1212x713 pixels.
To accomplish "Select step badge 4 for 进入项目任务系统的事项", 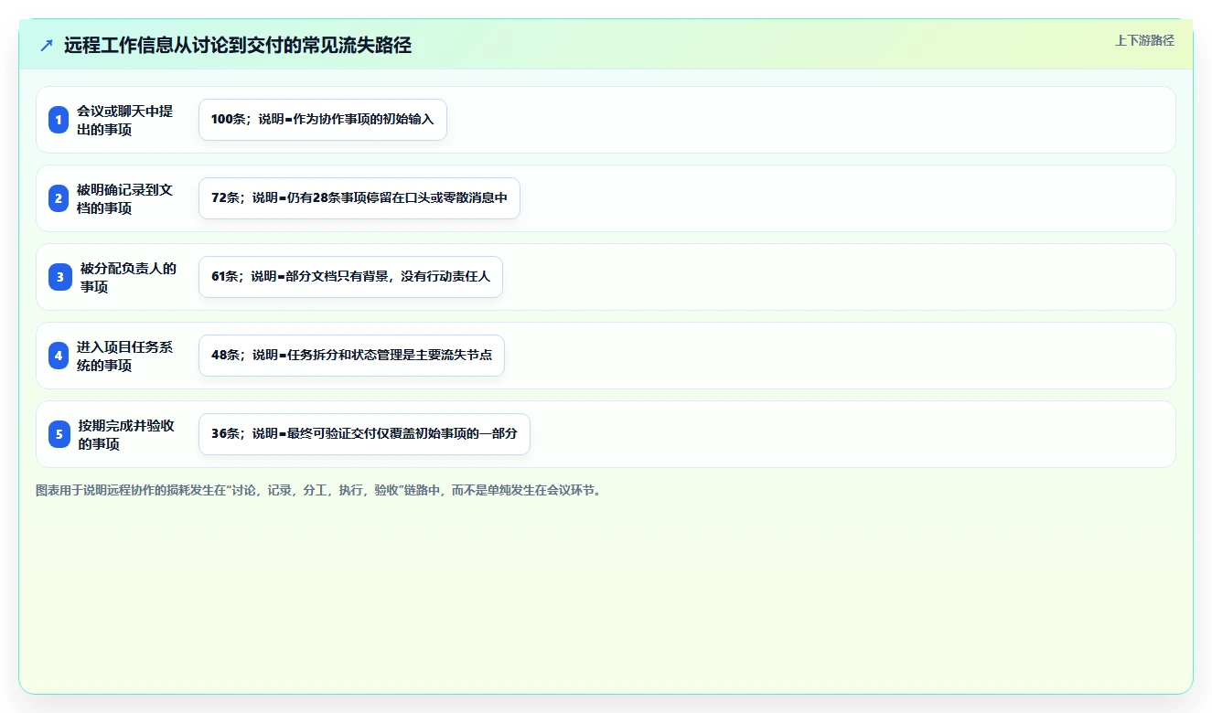I will pos(59,356).
